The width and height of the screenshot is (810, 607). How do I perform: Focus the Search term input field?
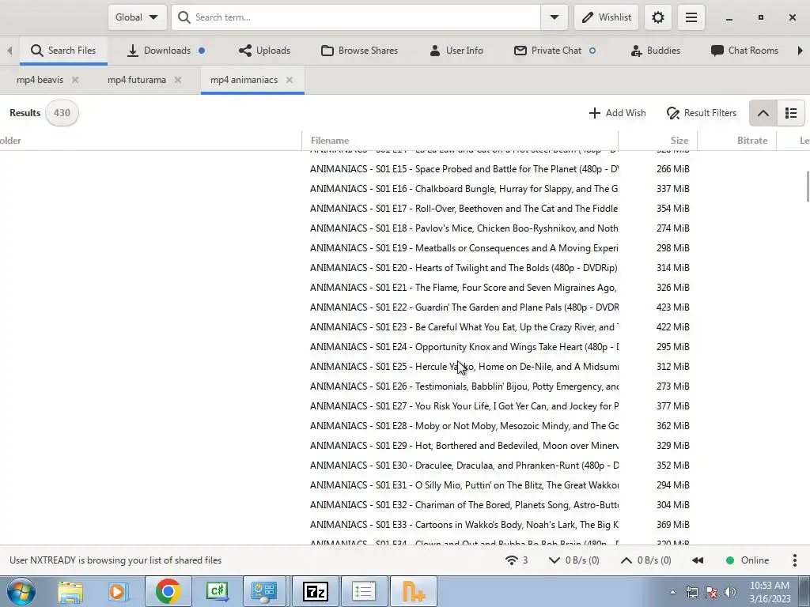tap(357, 17)
